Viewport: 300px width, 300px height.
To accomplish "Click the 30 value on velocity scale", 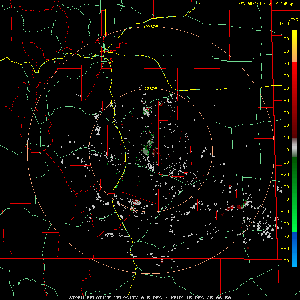I will coord(286,113).
